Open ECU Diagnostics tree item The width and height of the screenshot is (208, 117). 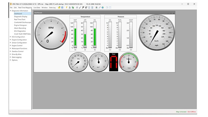(x=20, y=31)
